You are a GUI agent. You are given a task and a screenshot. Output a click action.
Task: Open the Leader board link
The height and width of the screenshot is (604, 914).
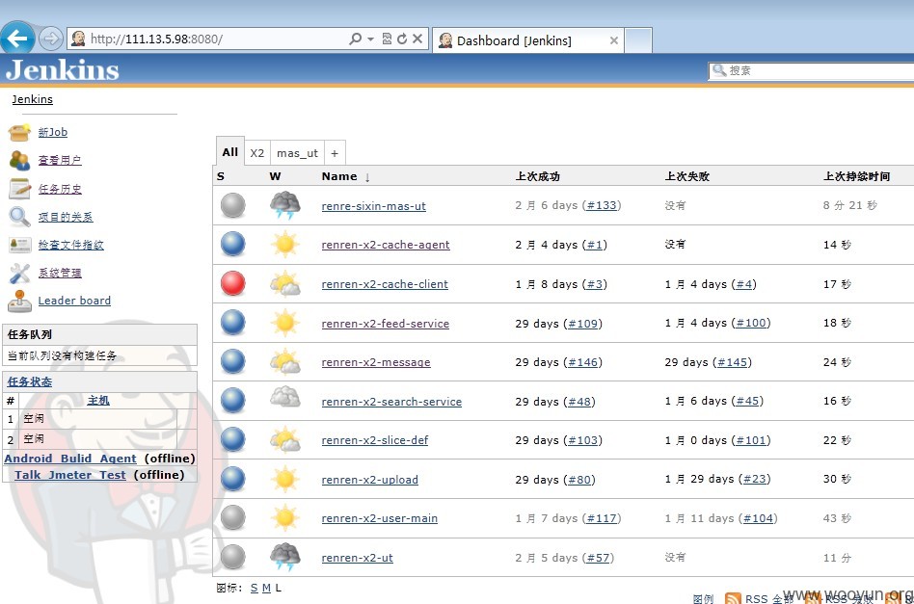tap(74, 301)
